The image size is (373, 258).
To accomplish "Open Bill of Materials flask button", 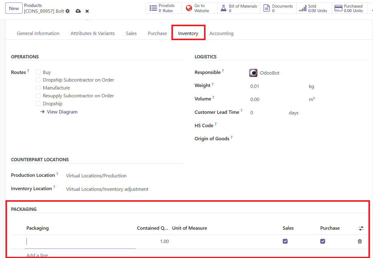I will tap(239, 8).
